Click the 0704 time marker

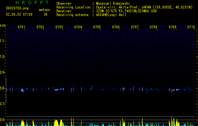(x=78, y=27)
